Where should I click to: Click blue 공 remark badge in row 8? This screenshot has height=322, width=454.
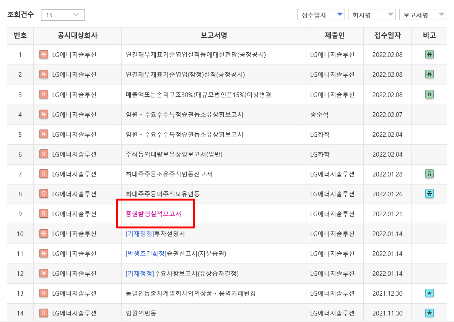pos(430,194)
